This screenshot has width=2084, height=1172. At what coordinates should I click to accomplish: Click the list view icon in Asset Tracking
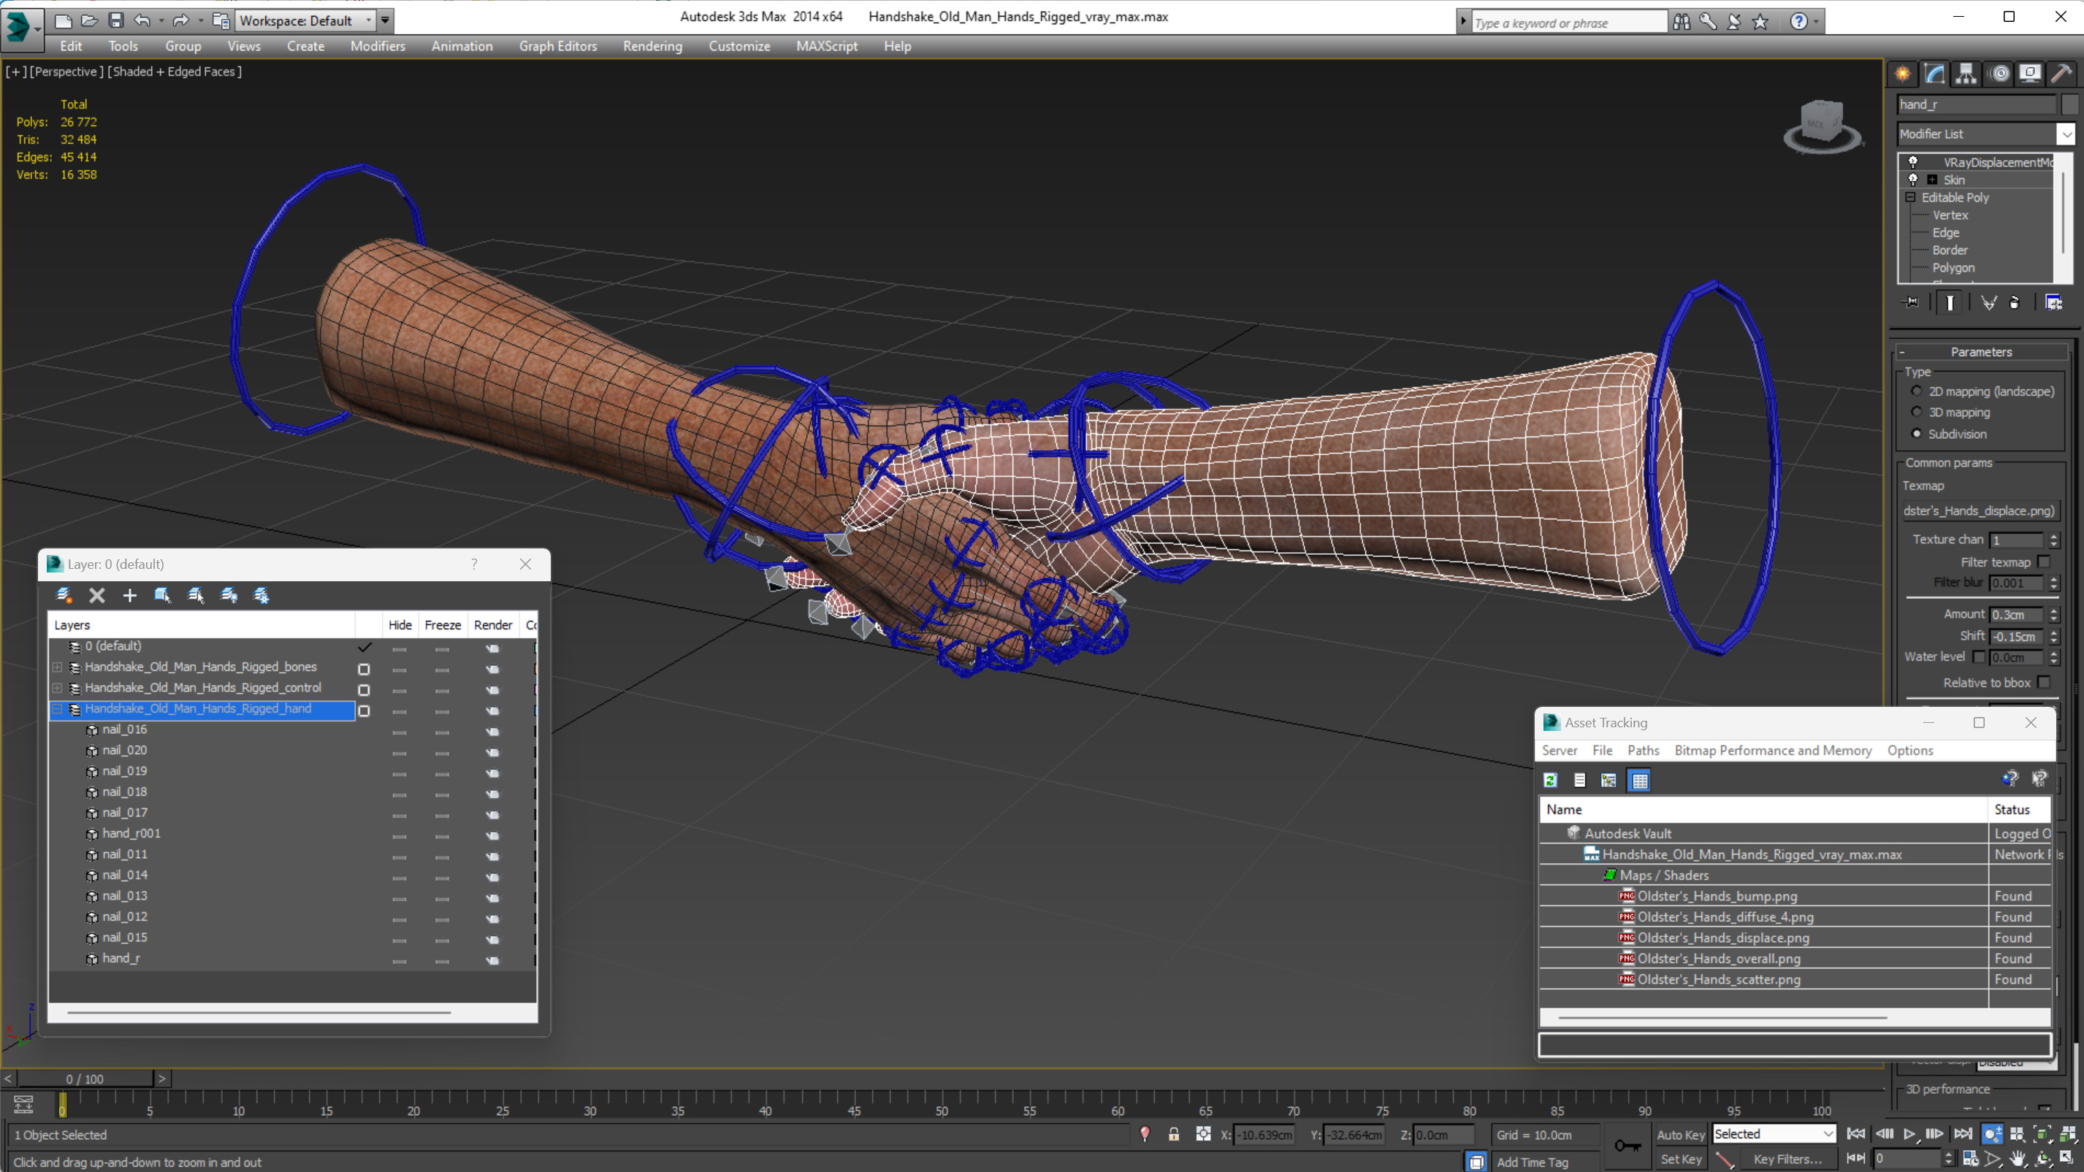click(1580, 780)
